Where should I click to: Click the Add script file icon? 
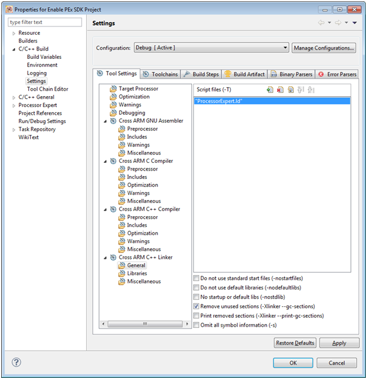[270, 90]
